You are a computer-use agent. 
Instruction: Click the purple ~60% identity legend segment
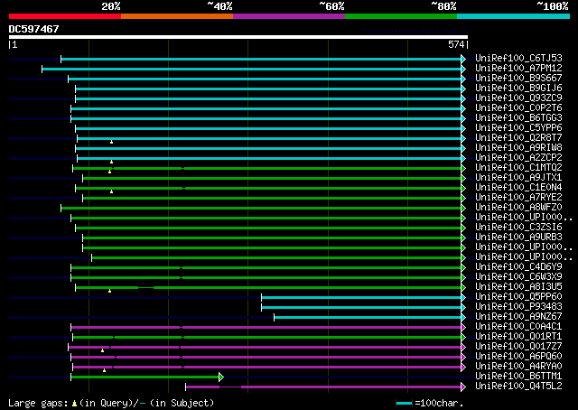289,16
